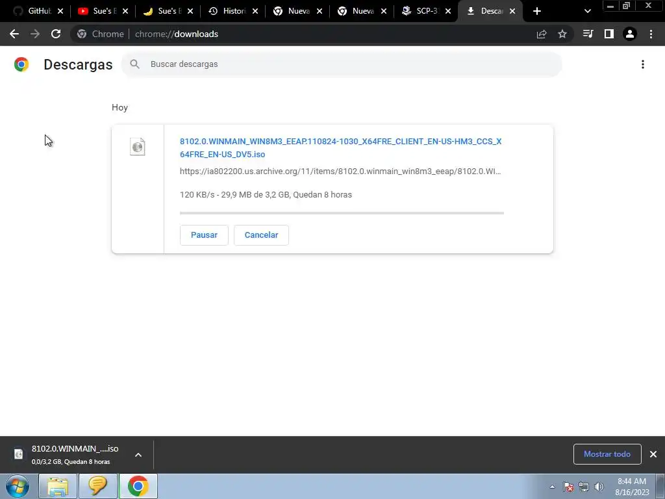The width and height of the screenshot is (665, 499).
Task: Go back using the browser back arrow
Action: (14, 34)
